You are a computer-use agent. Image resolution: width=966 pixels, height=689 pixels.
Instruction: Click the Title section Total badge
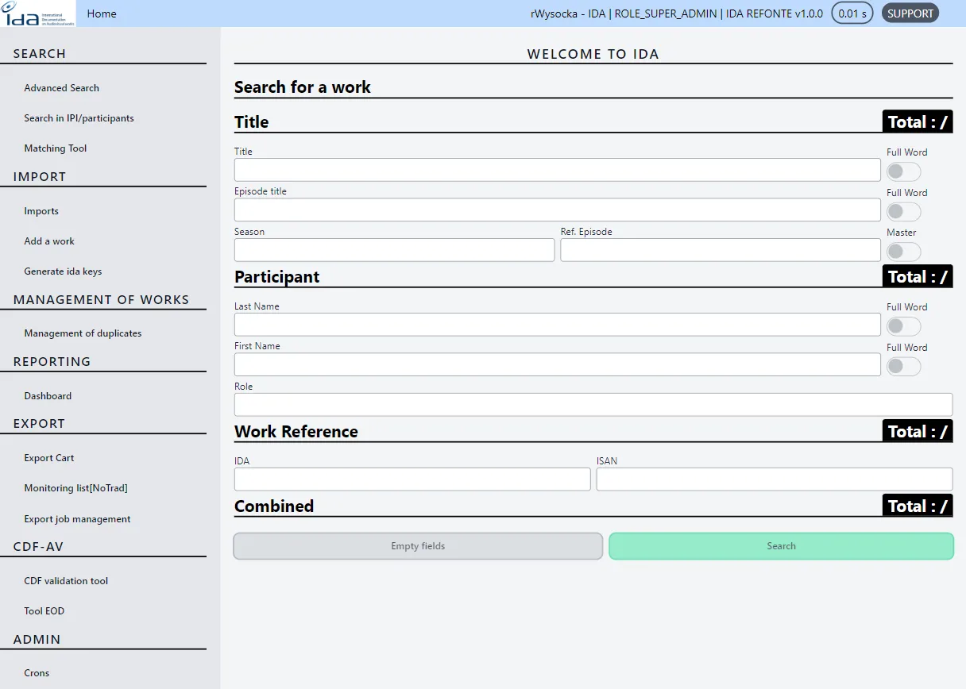pyautogui.click(x=918, y=121)
